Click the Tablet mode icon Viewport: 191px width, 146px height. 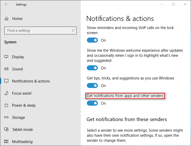pos(7,130)
